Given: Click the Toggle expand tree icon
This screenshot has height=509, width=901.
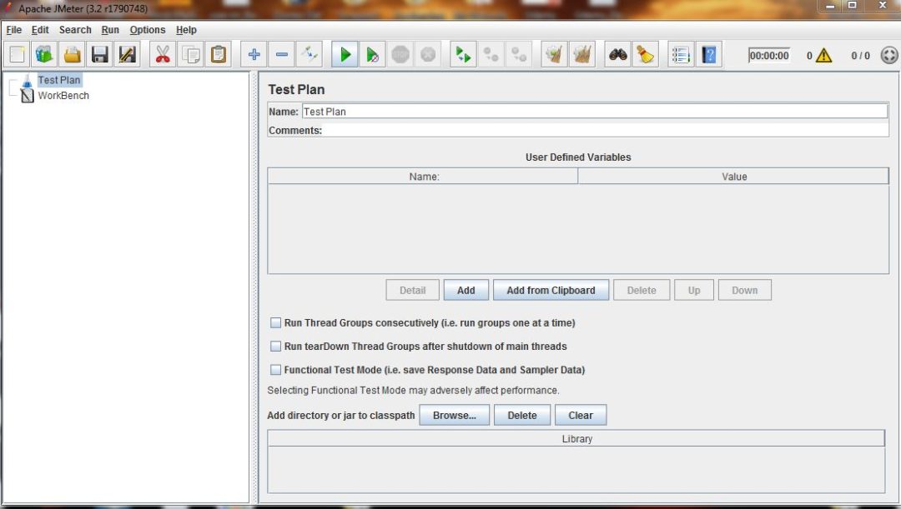Looking at the screenshot, I should coord(310,55).
